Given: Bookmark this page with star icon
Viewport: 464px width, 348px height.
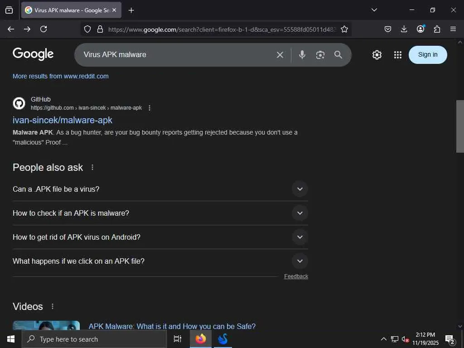Looking at the screenshot, I should (x=344, y=29).
